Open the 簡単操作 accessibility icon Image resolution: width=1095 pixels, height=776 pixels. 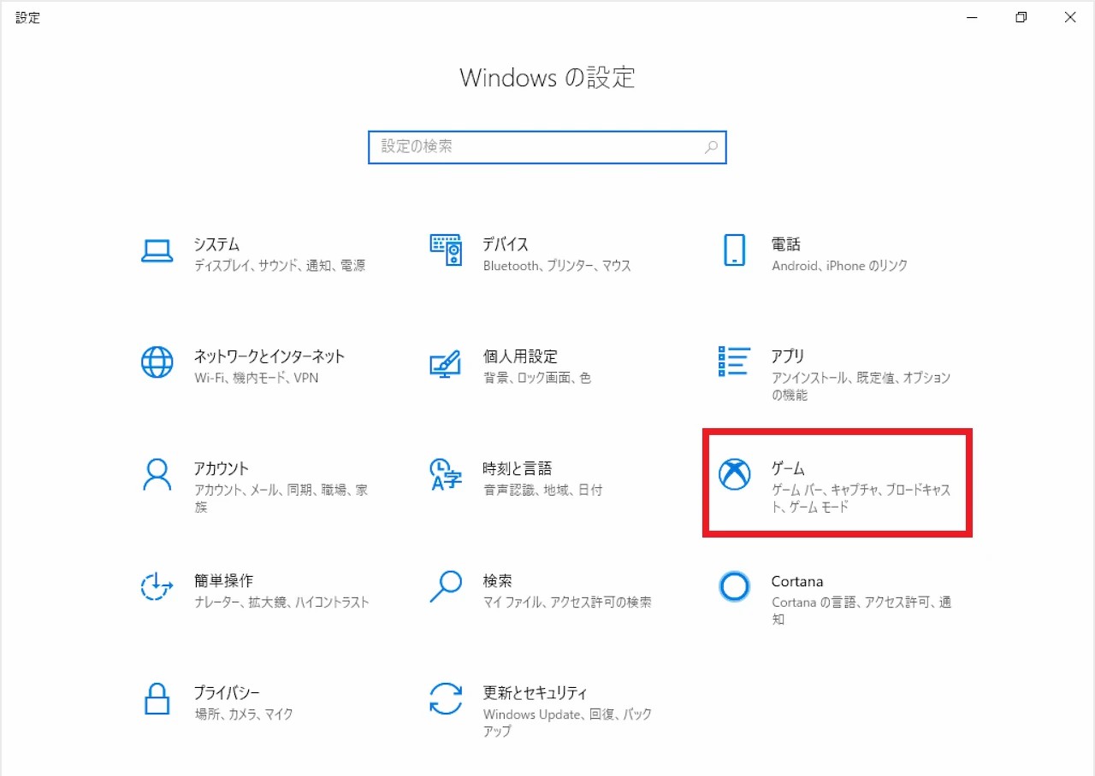[x=157, y=586]
